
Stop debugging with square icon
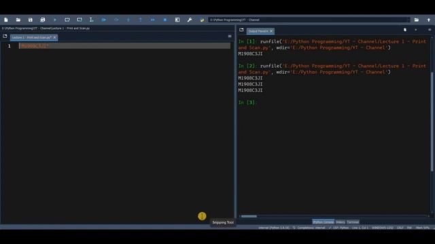(165, 20)
